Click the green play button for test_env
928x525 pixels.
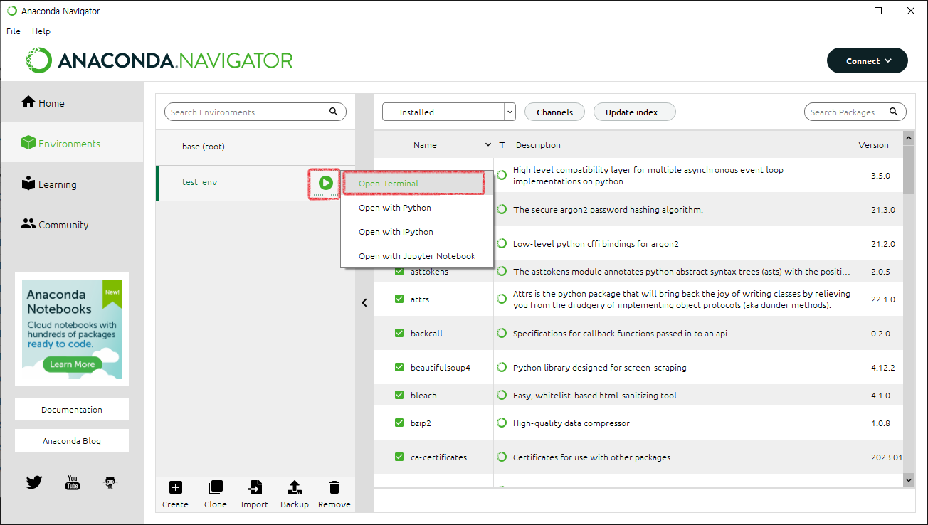(325, 183)
